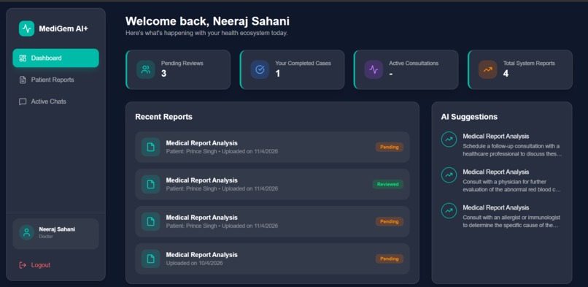Click the "Welcome back, Neeraj Sahani" heading

[207, 21]
